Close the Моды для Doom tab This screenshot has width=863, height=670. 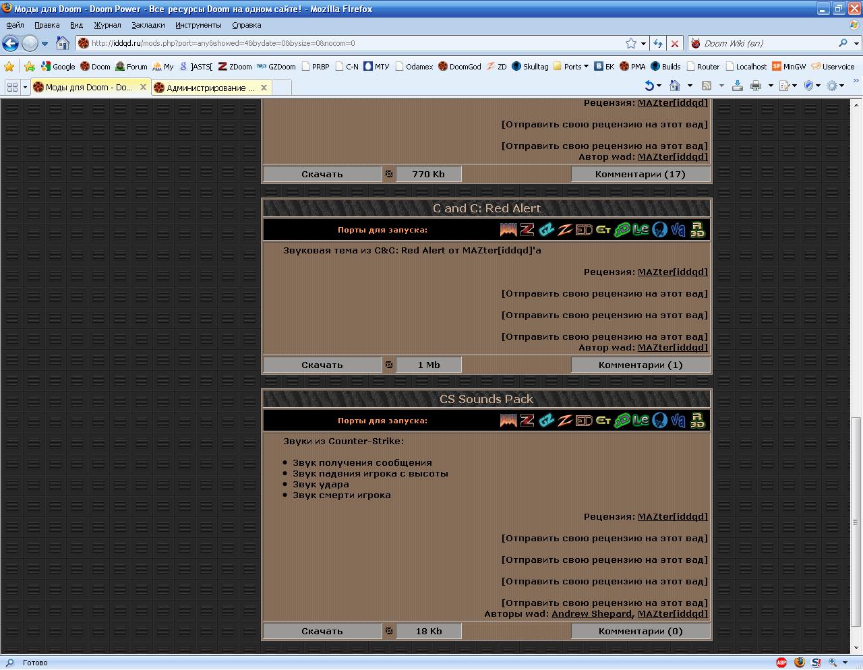click(143, 87)
